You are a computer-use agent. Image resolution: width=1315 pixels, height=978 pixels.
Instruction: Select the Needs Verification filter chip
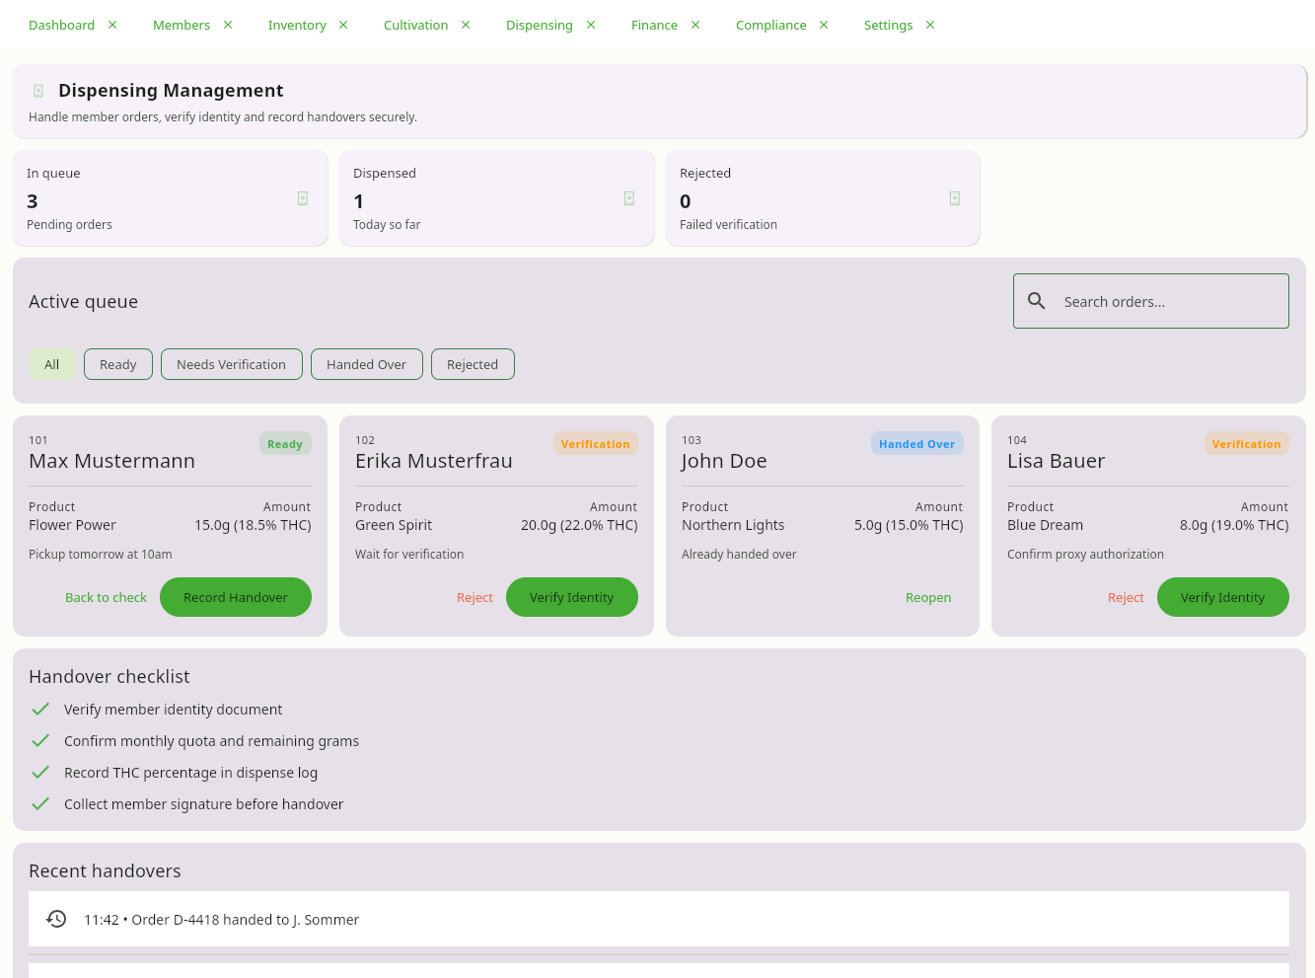pos(231,364)
